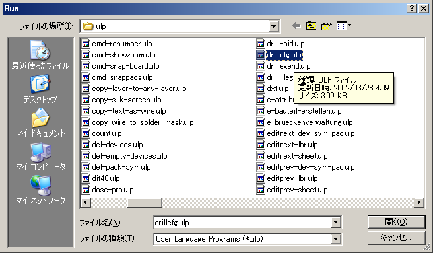Click the icon of del-devices.ulp
Viewport: 433px width, 253px height.
click(x=86, y=145)
